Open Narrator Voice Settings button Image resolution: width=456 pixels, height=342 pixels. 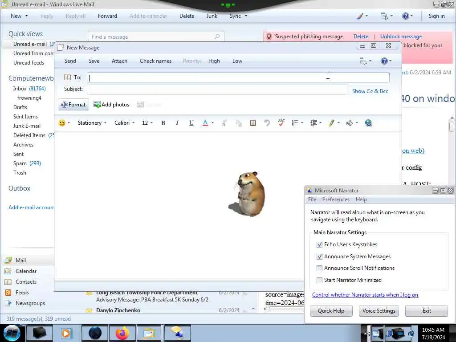[379, 311]
